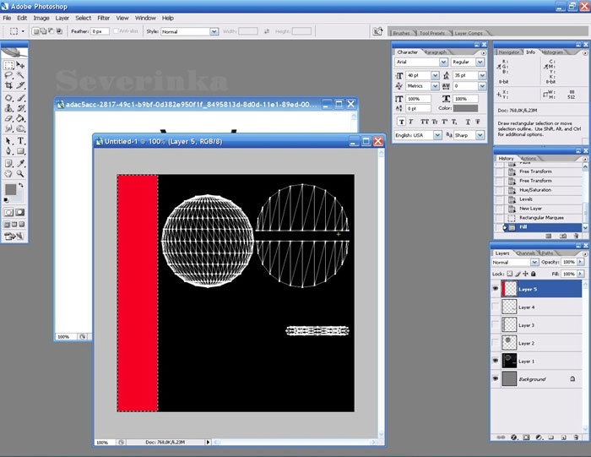Screen dimensions: 591x457
Task: Toggle visibility of the Background layer
Action: [x=496, y=380]
